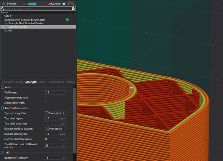This screenshot has width=223, height=161.
Task: Switch the process scope to Objects
Action: [32, 4]
